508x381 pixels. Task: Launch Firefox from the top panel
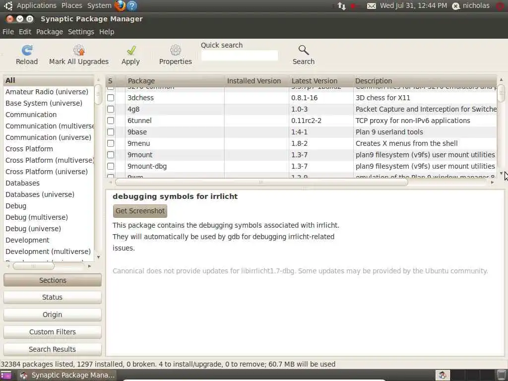[120, 5]
